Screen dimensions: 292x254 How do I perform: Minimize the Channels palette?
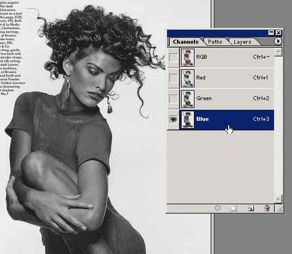271,33
